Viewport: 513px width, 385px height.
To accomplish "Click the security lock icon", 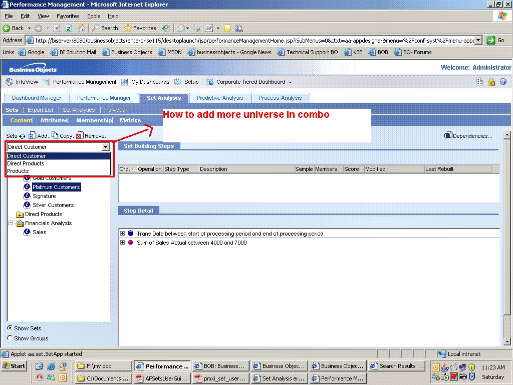I will pos(491,82).
